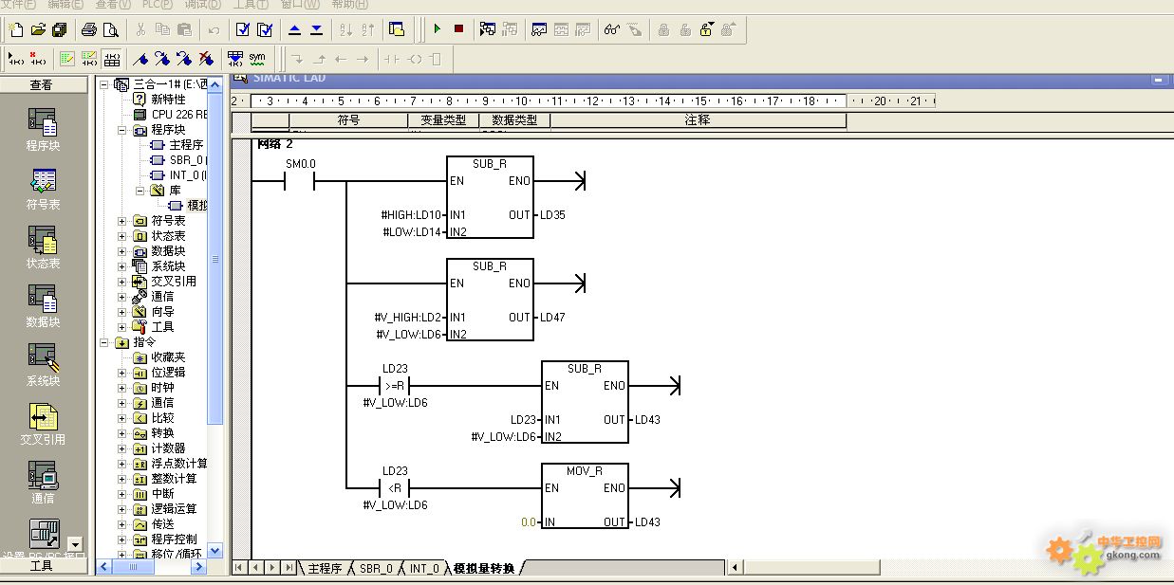The width and height of the screenshot is (1174, 585).
Task: Create a new project with the New icon
Action: (x=16, y=29)
